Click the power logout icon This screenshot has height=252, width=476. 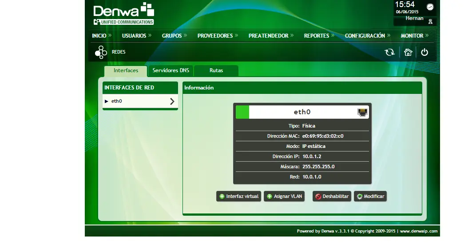tap(424, 52)
